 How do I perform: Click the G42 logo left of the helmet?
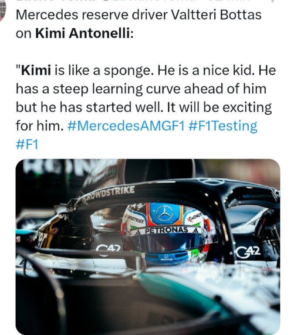pos(108,248)
